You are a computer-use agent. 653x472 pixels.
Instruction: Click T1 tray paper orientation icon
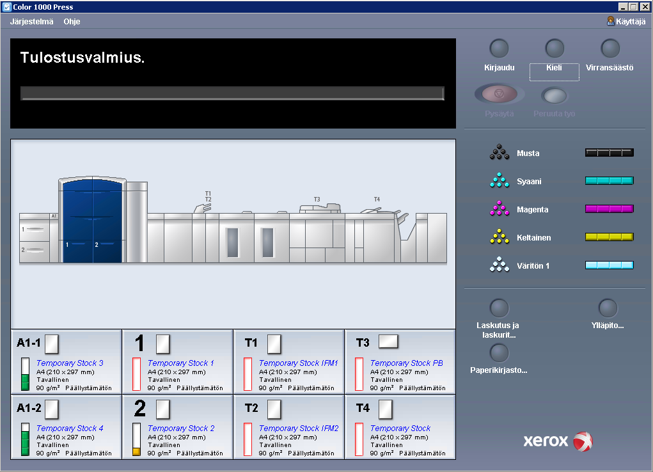(x=274, y=344)
